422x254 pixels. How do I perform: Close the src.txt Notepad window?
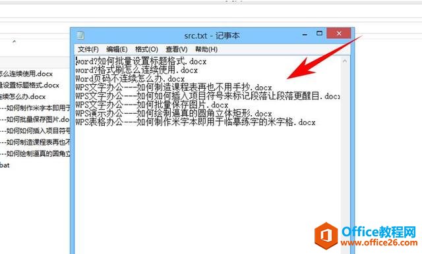[339, 34]
